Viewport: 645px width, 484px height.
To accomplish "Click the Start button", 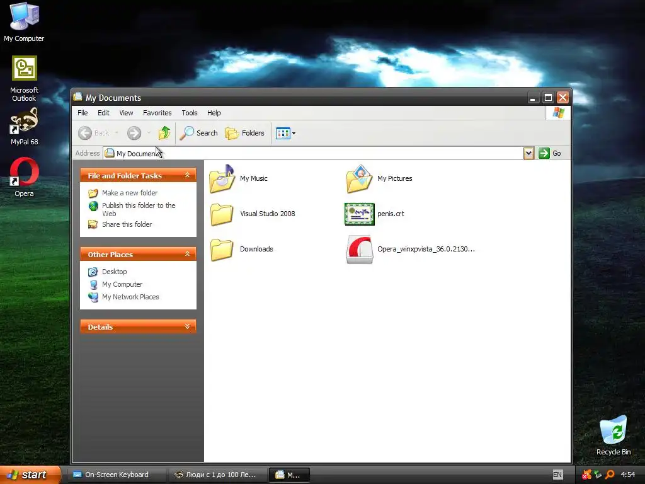I will 30,475.
